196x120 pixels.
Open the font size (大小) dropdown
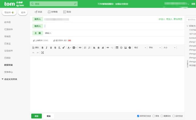[169, 48]
